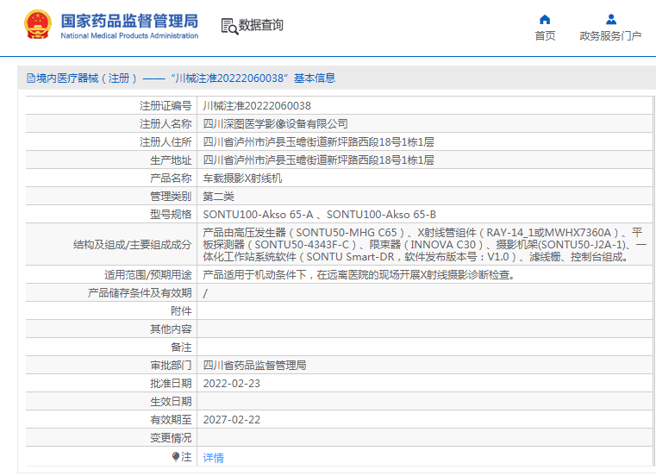Click the 注册人名称 label

coord(166,124)
